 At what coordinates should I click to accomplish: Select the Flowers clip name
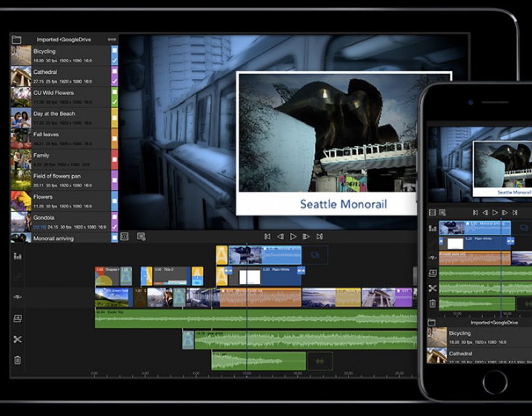coord(43,197)
